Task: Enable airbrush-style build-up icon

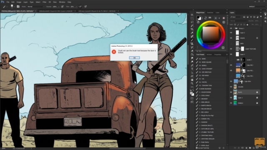Action: point(80,7)
